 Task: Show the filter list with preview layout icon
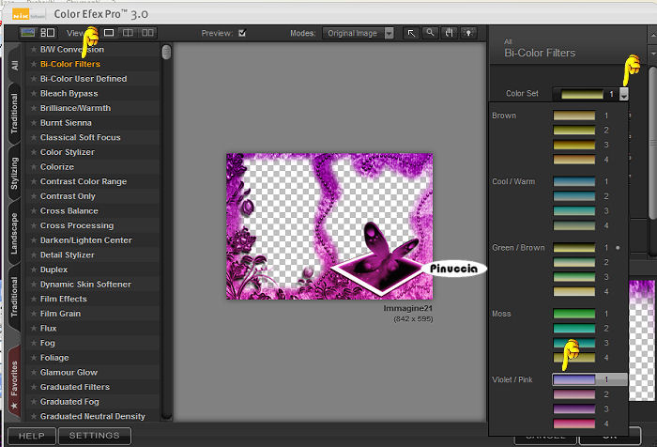47,33
